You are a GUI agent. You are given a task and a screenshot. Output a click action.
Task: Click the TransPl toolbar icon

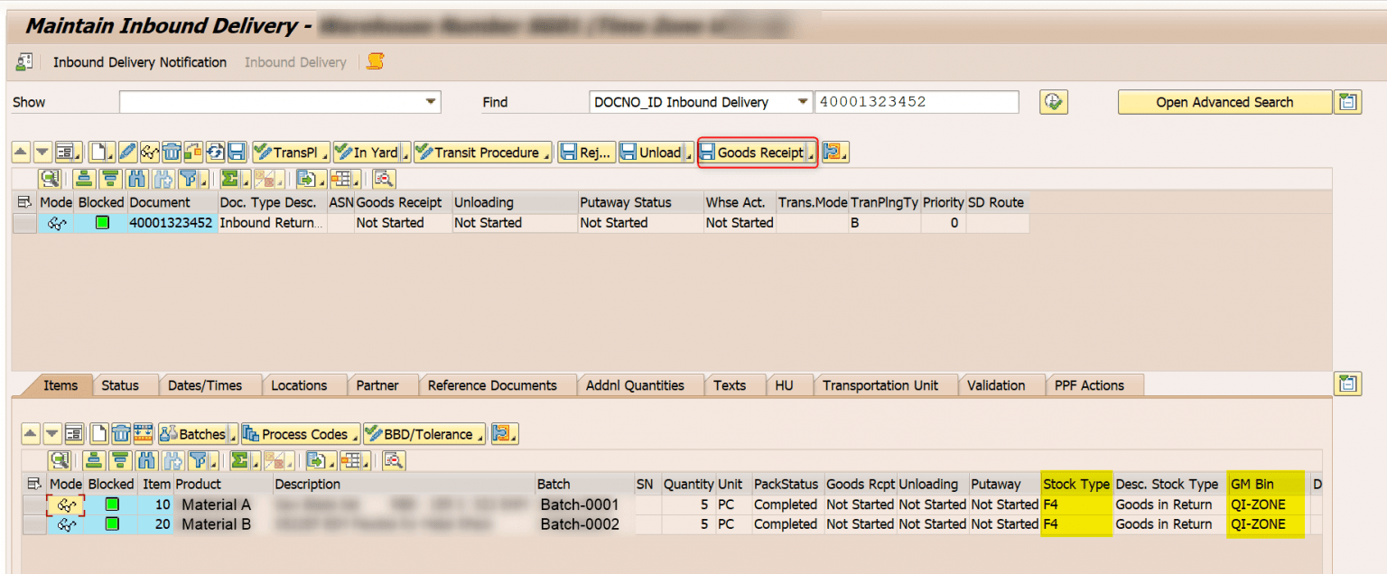point(287,152)
